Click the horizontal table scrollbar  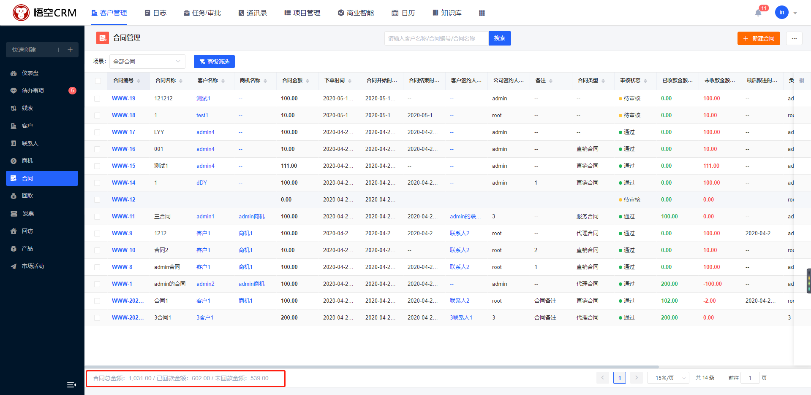[372, 367]
